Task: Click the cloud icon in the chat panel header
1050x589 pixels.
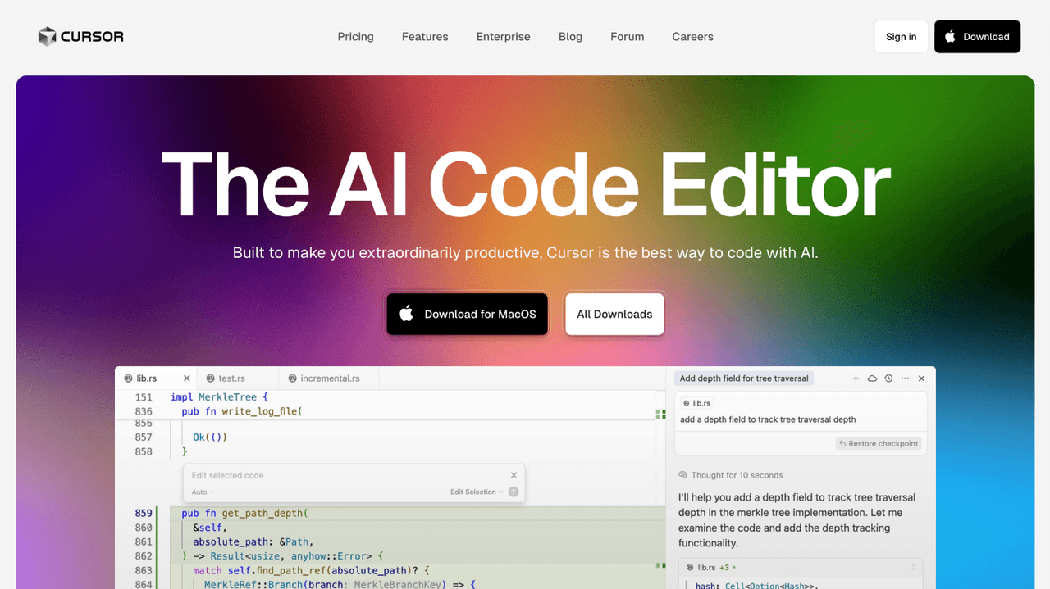Action: pyautogui.click(x=872, y=378)
